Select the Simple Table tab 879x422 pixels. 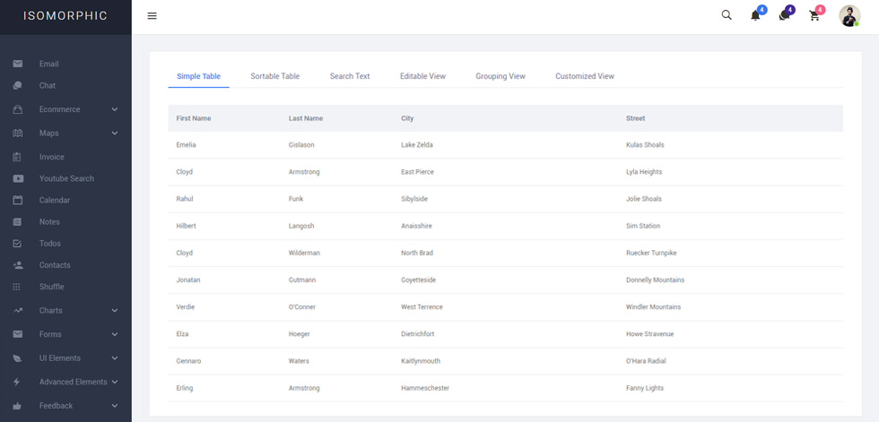click(x=198, y=76)
